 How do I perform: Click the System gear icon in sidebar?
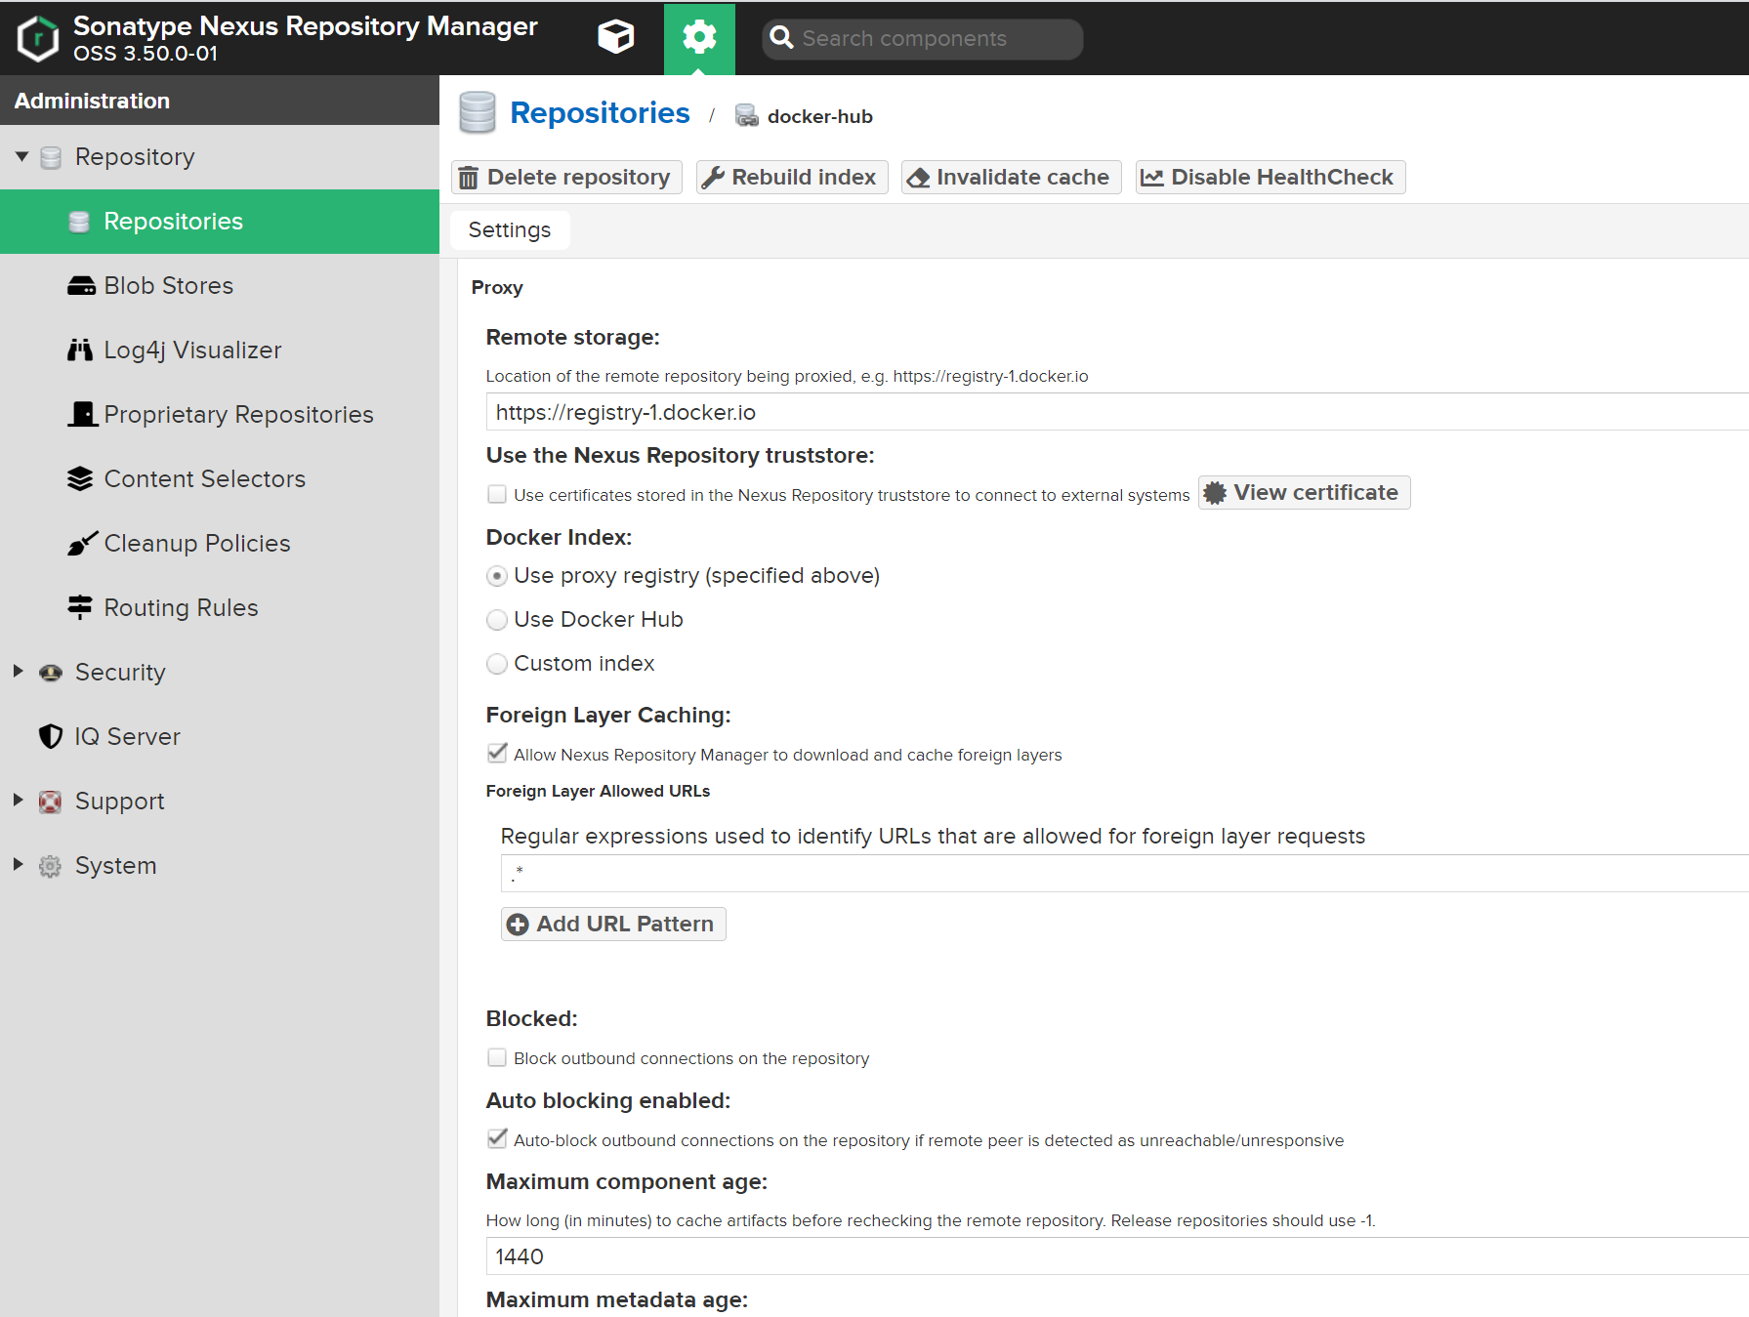click(50, 866)
